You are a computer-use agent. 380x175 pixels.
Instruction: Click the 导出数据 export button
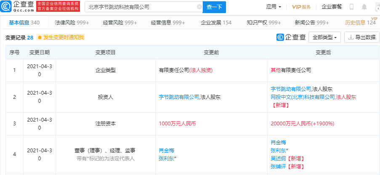[361, 37]
